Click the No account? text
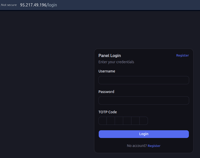This screenshot has height=158, width=200. click(x=137, y=146)
